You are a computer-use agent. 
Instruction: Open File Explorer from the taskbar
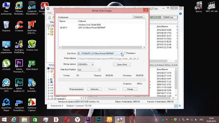tap(24, 120)
